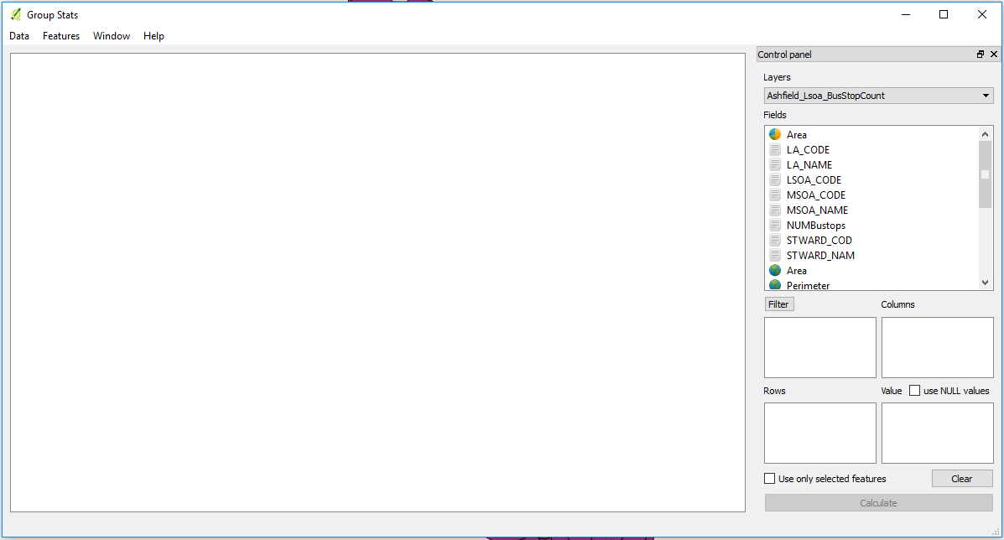
Task: Select the LA_CODE field name
Action: pyautogui.click(x=808, y=150)
